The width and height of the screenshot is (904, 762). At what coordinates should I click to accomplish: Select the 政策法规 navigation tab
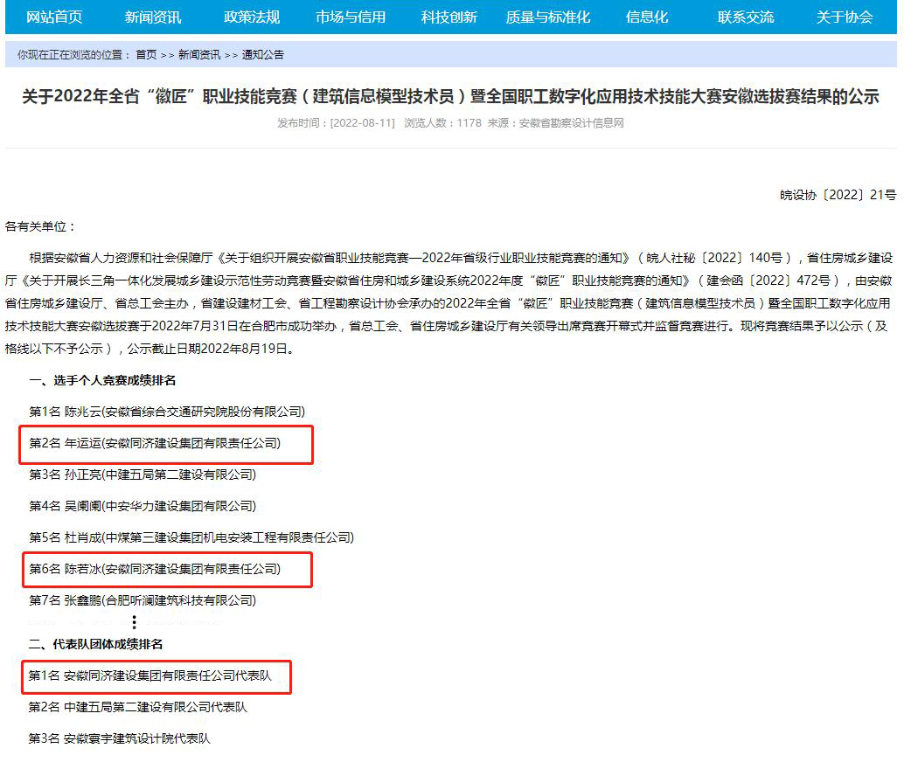(x=252, y=17)
